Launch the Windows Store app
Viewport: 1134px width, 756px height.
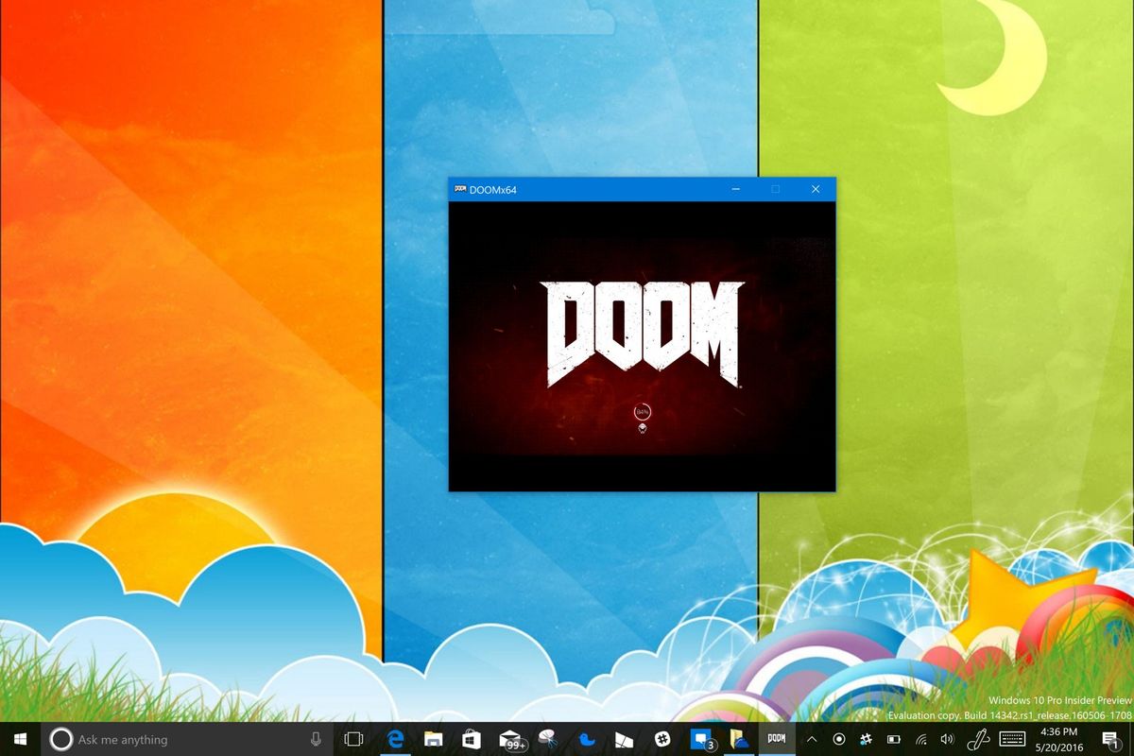tap(472, 740)
